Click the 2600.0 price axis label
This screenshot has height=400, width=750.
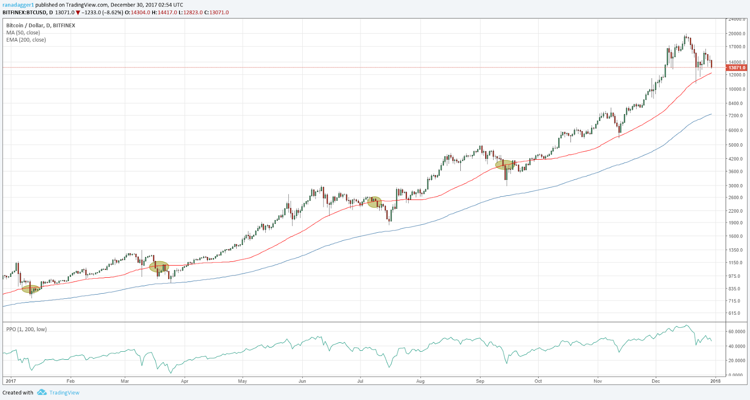[735, 197]
